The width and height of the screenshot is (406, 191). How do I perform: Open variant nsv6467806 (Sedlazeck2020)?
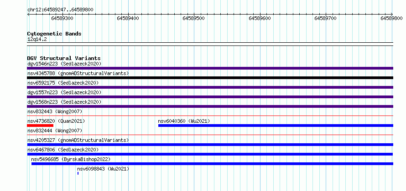tap(63, 150)
